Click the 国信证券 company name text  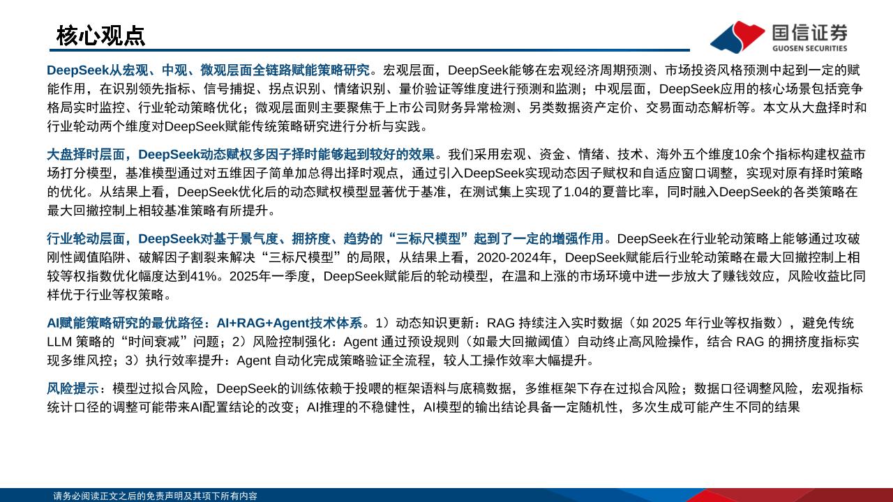pyautogui.click(x=809, y=32)
